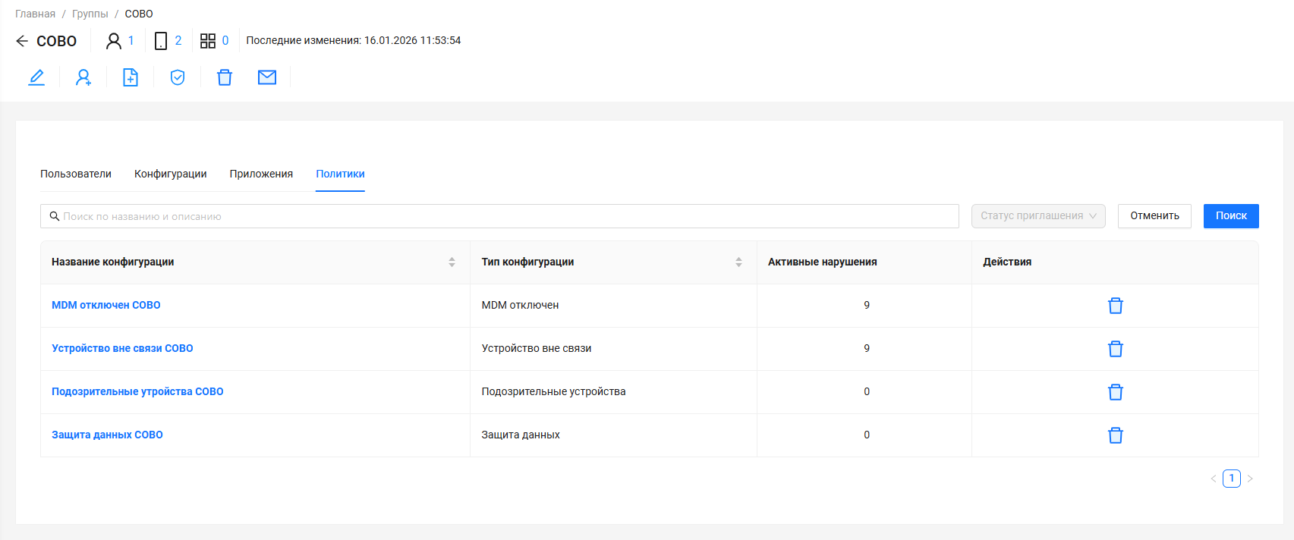
Task: Open the 'Статус приглашения' dropdown
Action: (1037, 216)
